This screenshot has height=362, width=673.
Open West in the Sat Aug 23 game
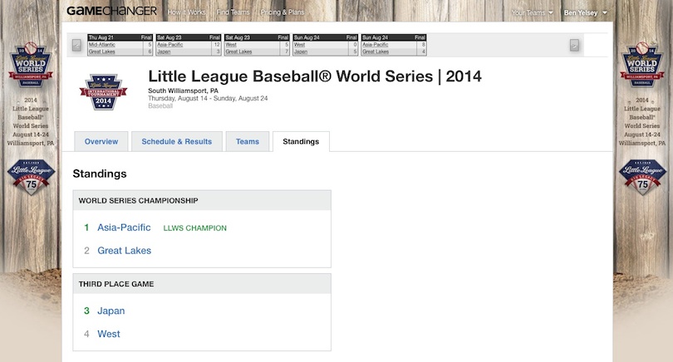[231, 45]
